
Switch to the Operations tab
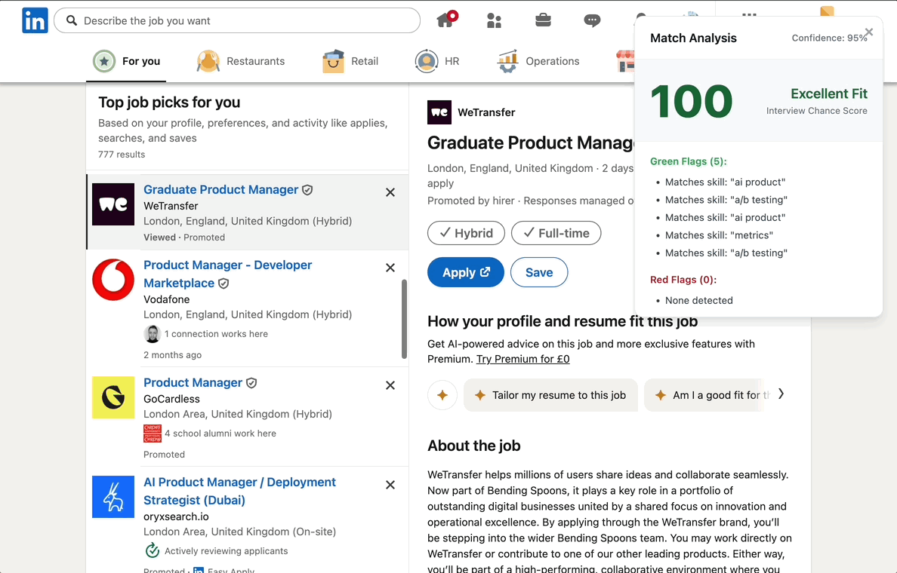tap(538, 61)
